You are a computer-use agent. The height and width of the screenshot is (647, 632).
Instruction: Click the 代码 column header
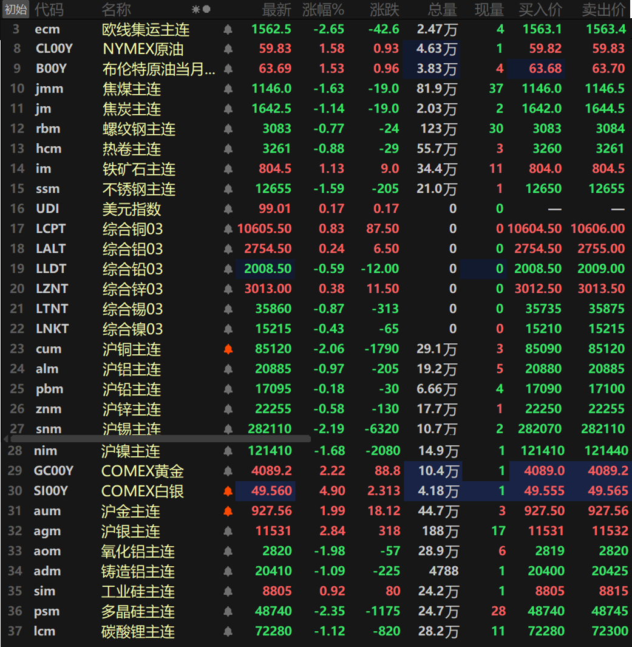coord(49,9)
